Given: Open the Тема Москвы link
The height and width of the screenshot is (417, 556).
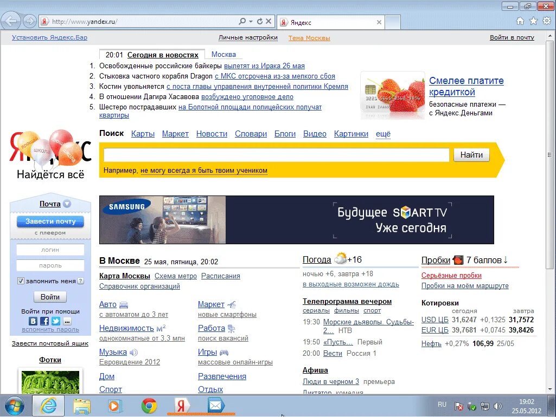Looking at the screenshot, I should coord(309,38).
